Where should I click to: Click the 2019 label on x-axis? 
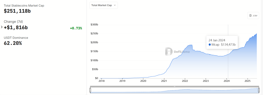click(x=123, y=81)
